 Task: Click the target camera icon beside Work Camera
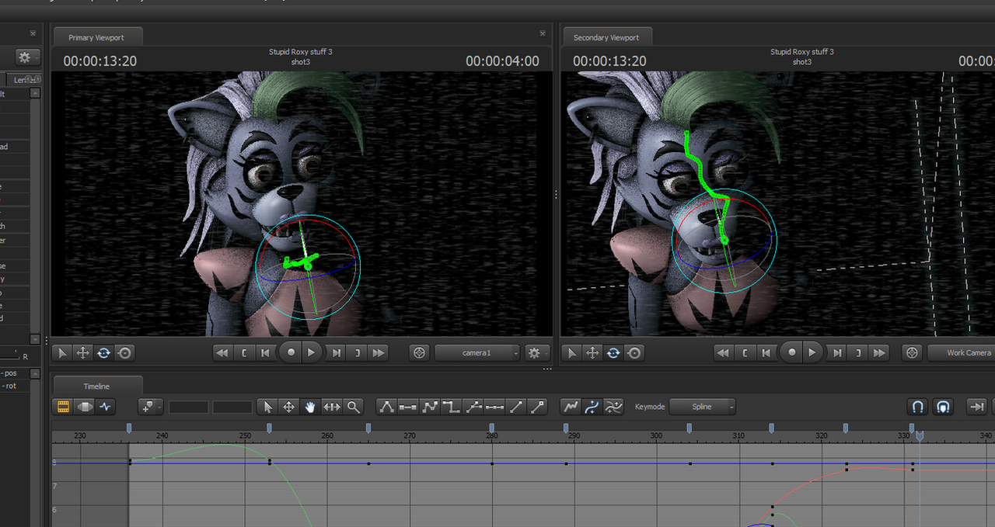[913, 352]
